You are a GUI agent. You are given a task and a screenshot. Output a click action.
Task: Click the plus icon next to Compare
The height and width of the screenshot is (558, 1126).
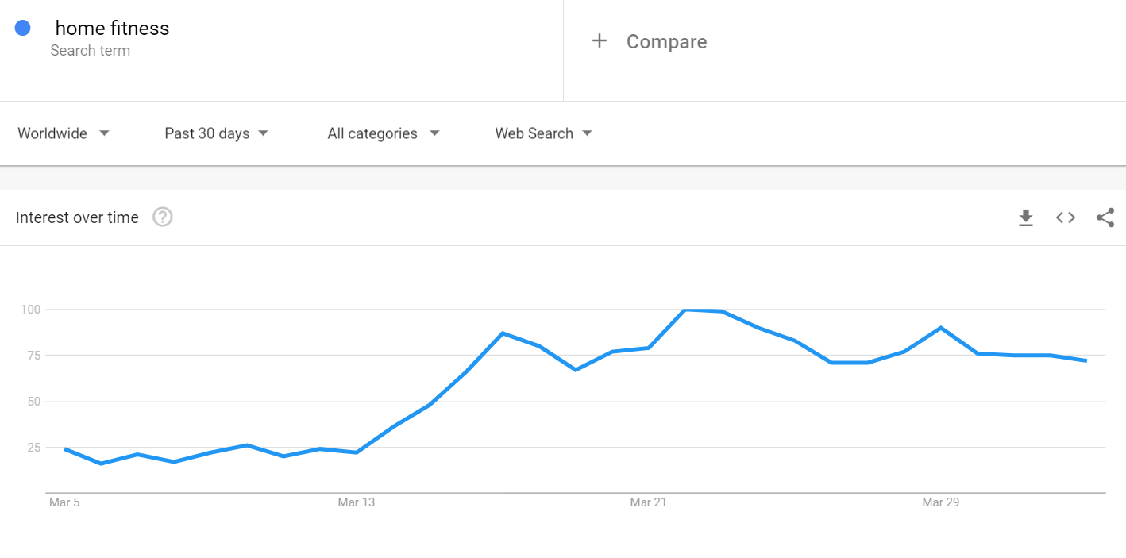600,40
